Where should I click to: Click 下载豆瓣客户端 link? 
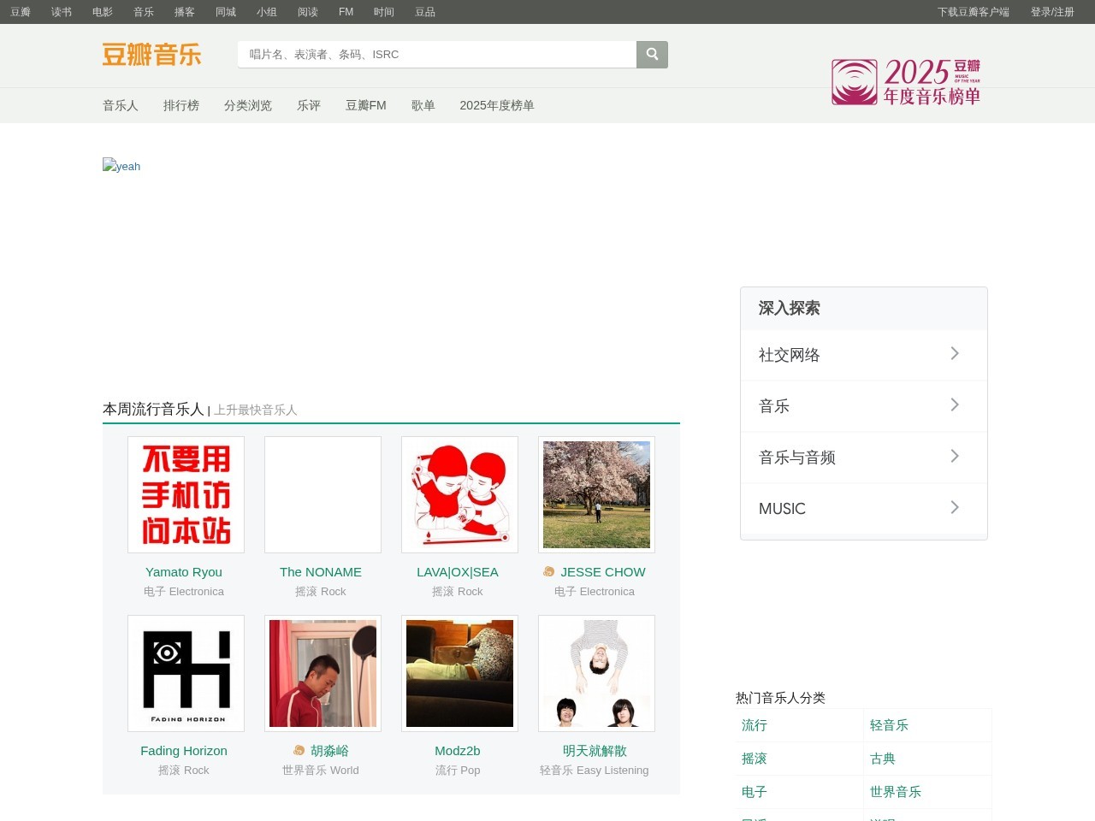[974, 12]
